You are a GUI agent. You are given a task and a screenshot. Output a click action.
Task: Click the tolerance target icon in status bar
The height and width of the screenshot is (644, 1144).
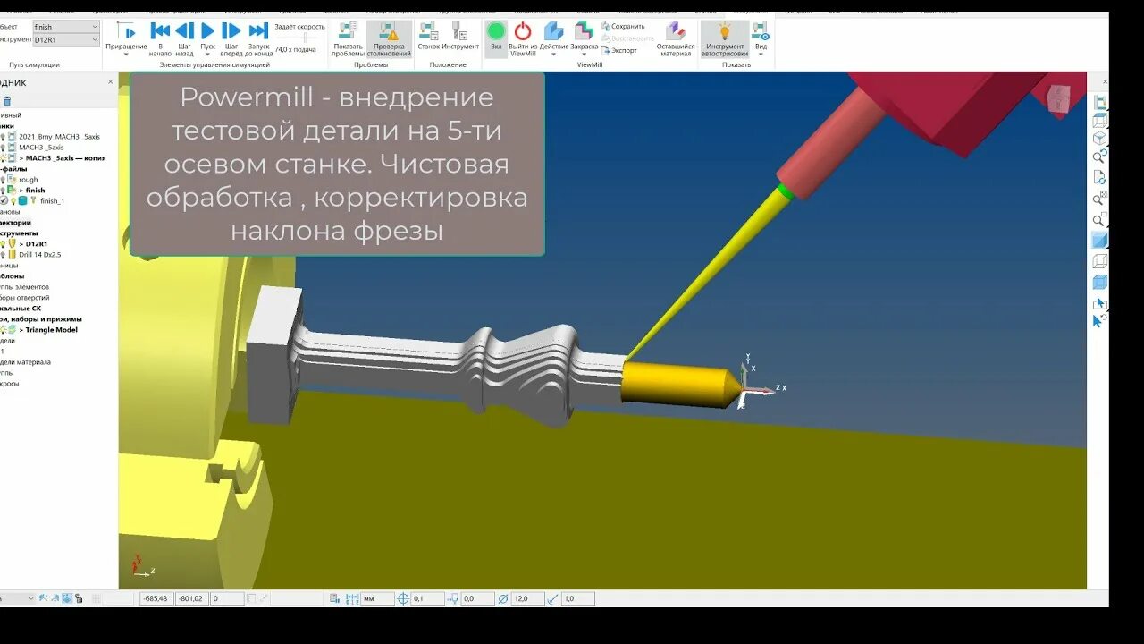click(403, 598)
